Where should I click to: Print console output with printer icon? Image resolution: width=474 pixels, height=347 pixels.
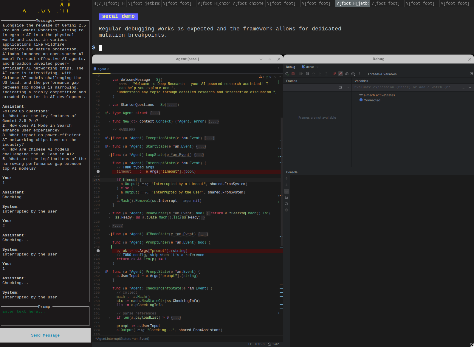(x=286, y=204)
